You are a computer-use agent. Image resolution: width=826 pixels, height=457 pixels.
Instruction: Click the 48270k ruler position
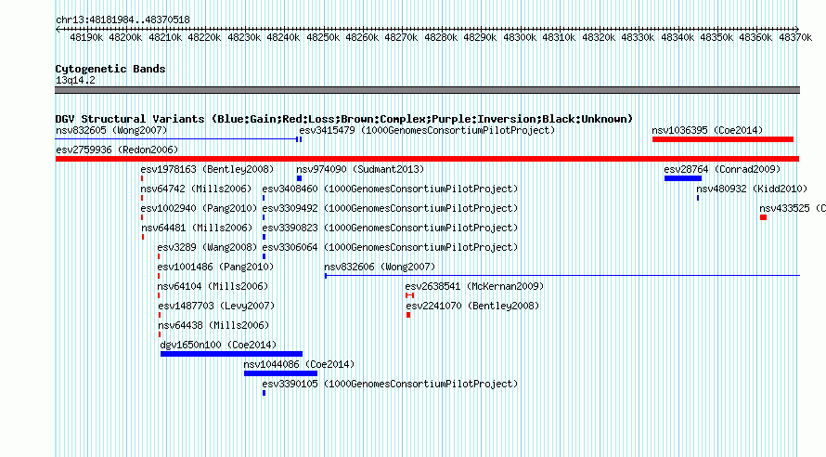pos(402,37)
